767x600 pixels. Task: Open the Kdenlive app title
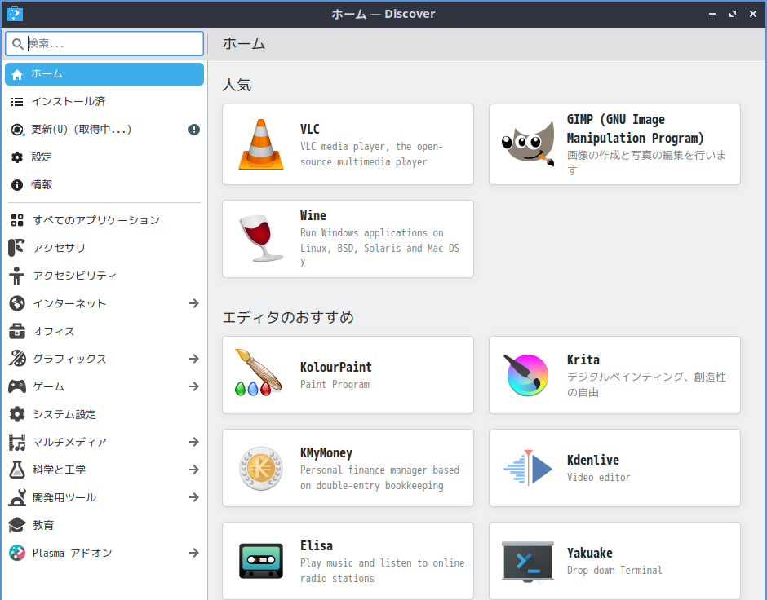pyautogui.click(x=593, y=461)
